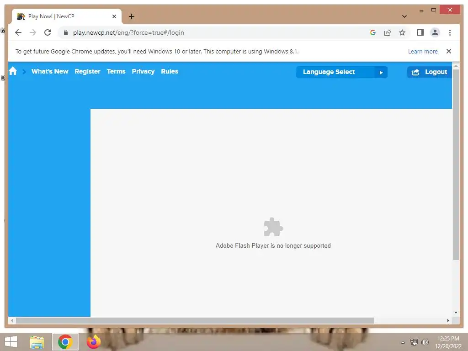This screenshot has height=351, width=468.
Task: Click the Flash plugin puzzle icon
Action: point(273,227)
